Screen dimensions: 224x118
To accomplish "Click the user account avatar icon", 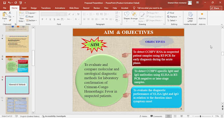I will [190, 3].
